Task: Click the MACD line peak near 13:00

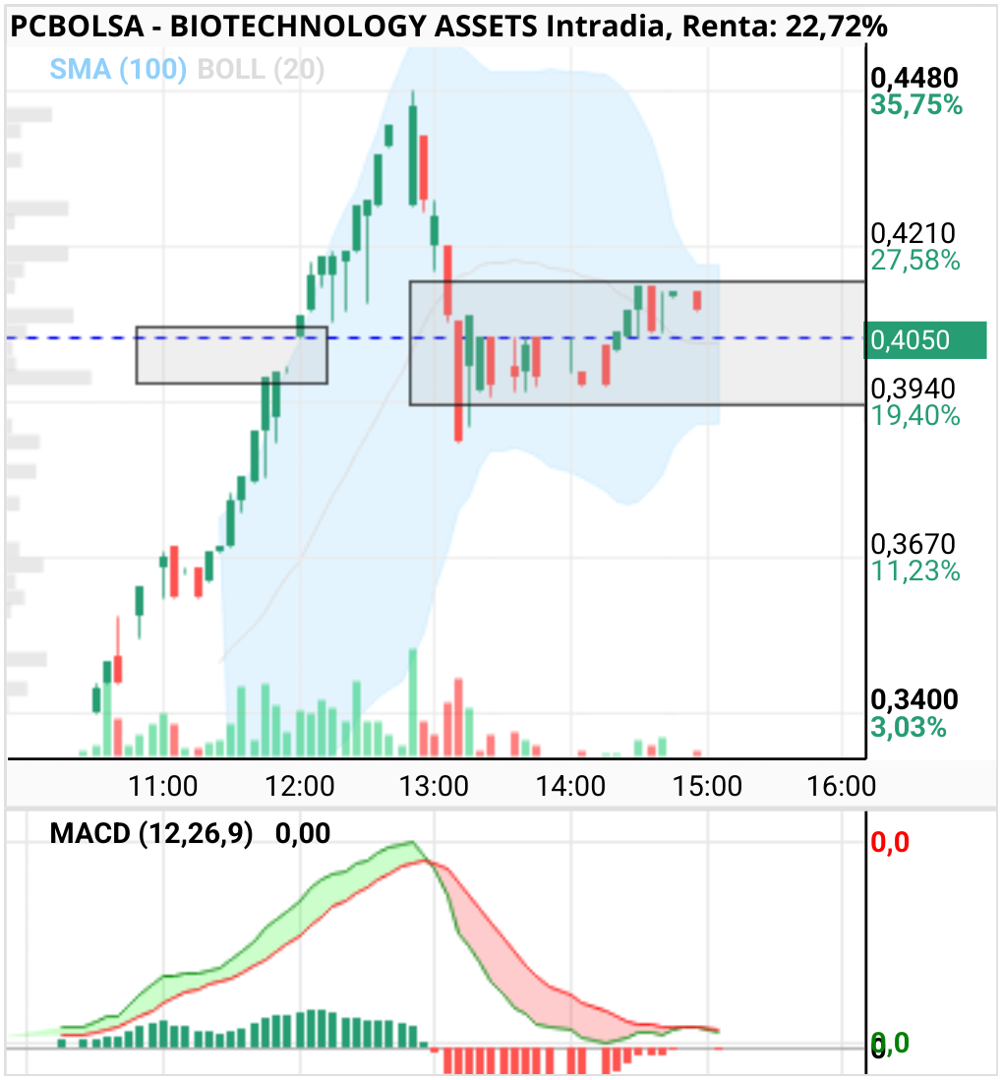Action: point(412,842)
